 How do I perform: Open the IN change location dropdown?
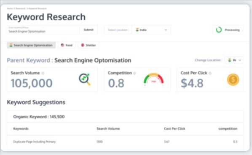coord(234,60)
